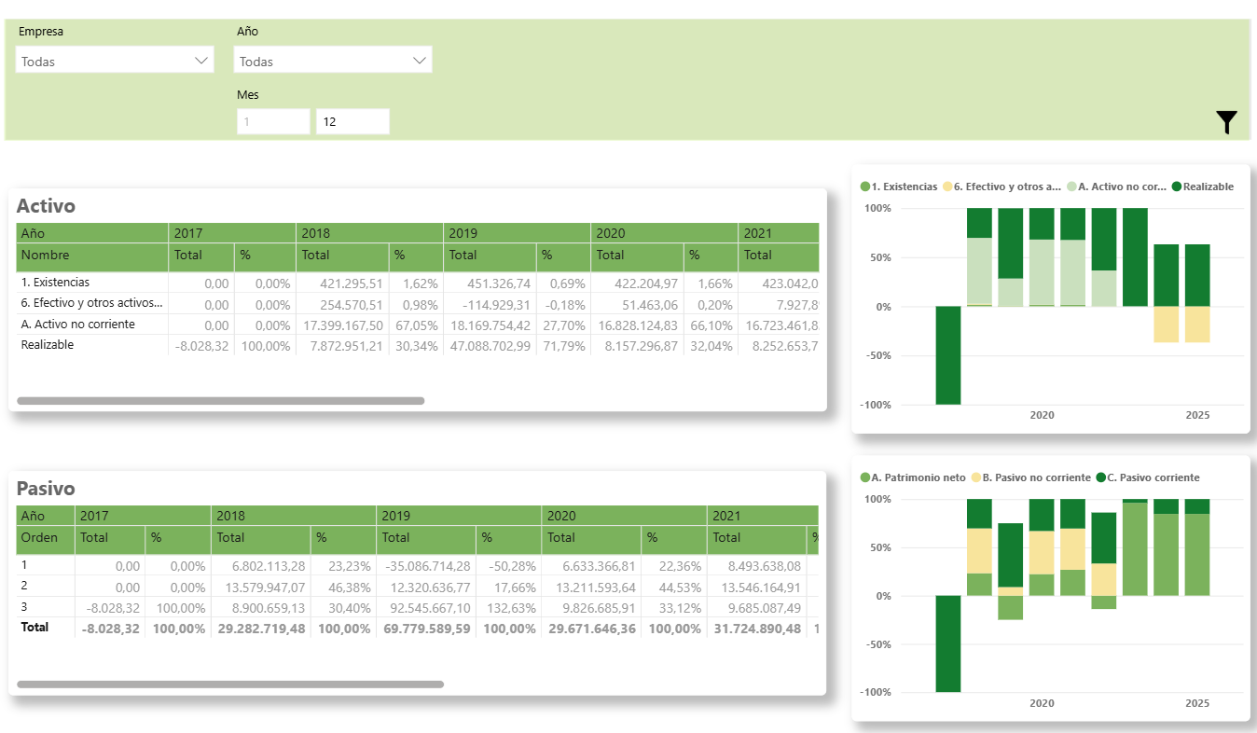Toggle the 1. Existencias legend marker
The width and height of the screenshot is (1257, 733).
865,187
